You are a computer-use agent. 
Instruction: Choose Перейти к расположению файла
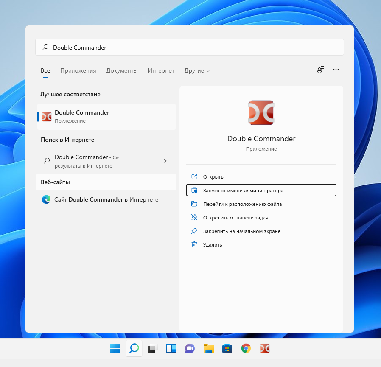[242, 204]
